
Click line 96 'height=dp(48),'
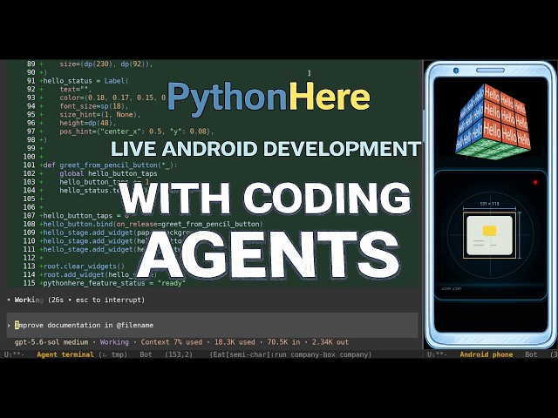[87, 123]
